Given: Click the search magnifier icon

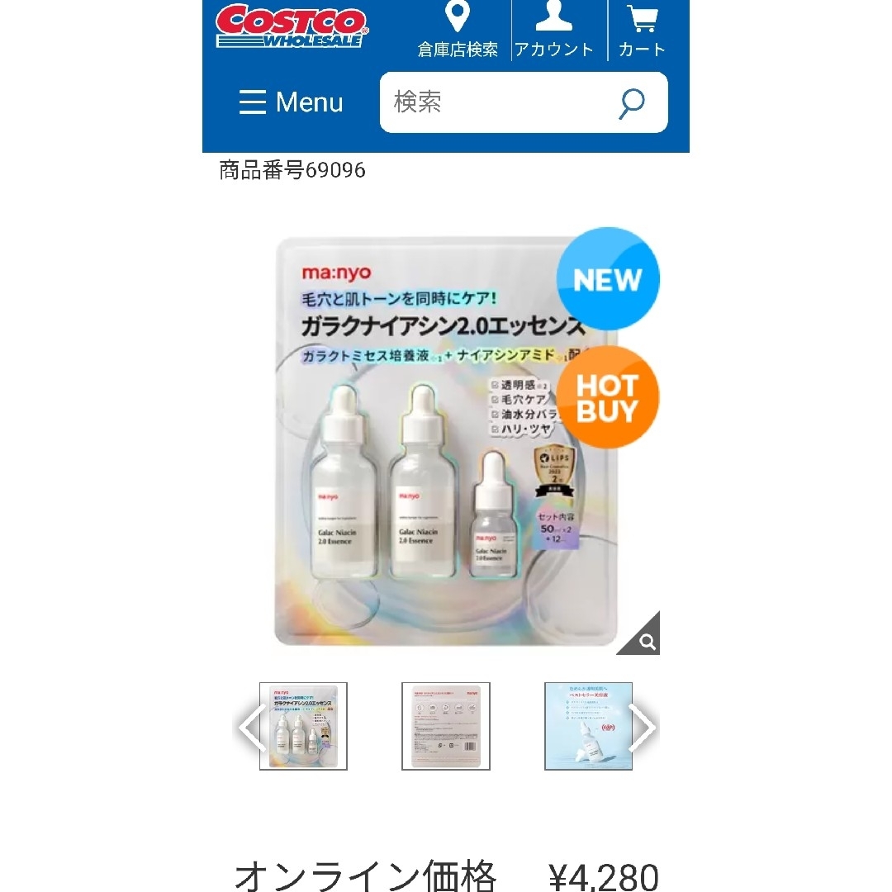Looking at the screenshot, I should coord(632,103).
